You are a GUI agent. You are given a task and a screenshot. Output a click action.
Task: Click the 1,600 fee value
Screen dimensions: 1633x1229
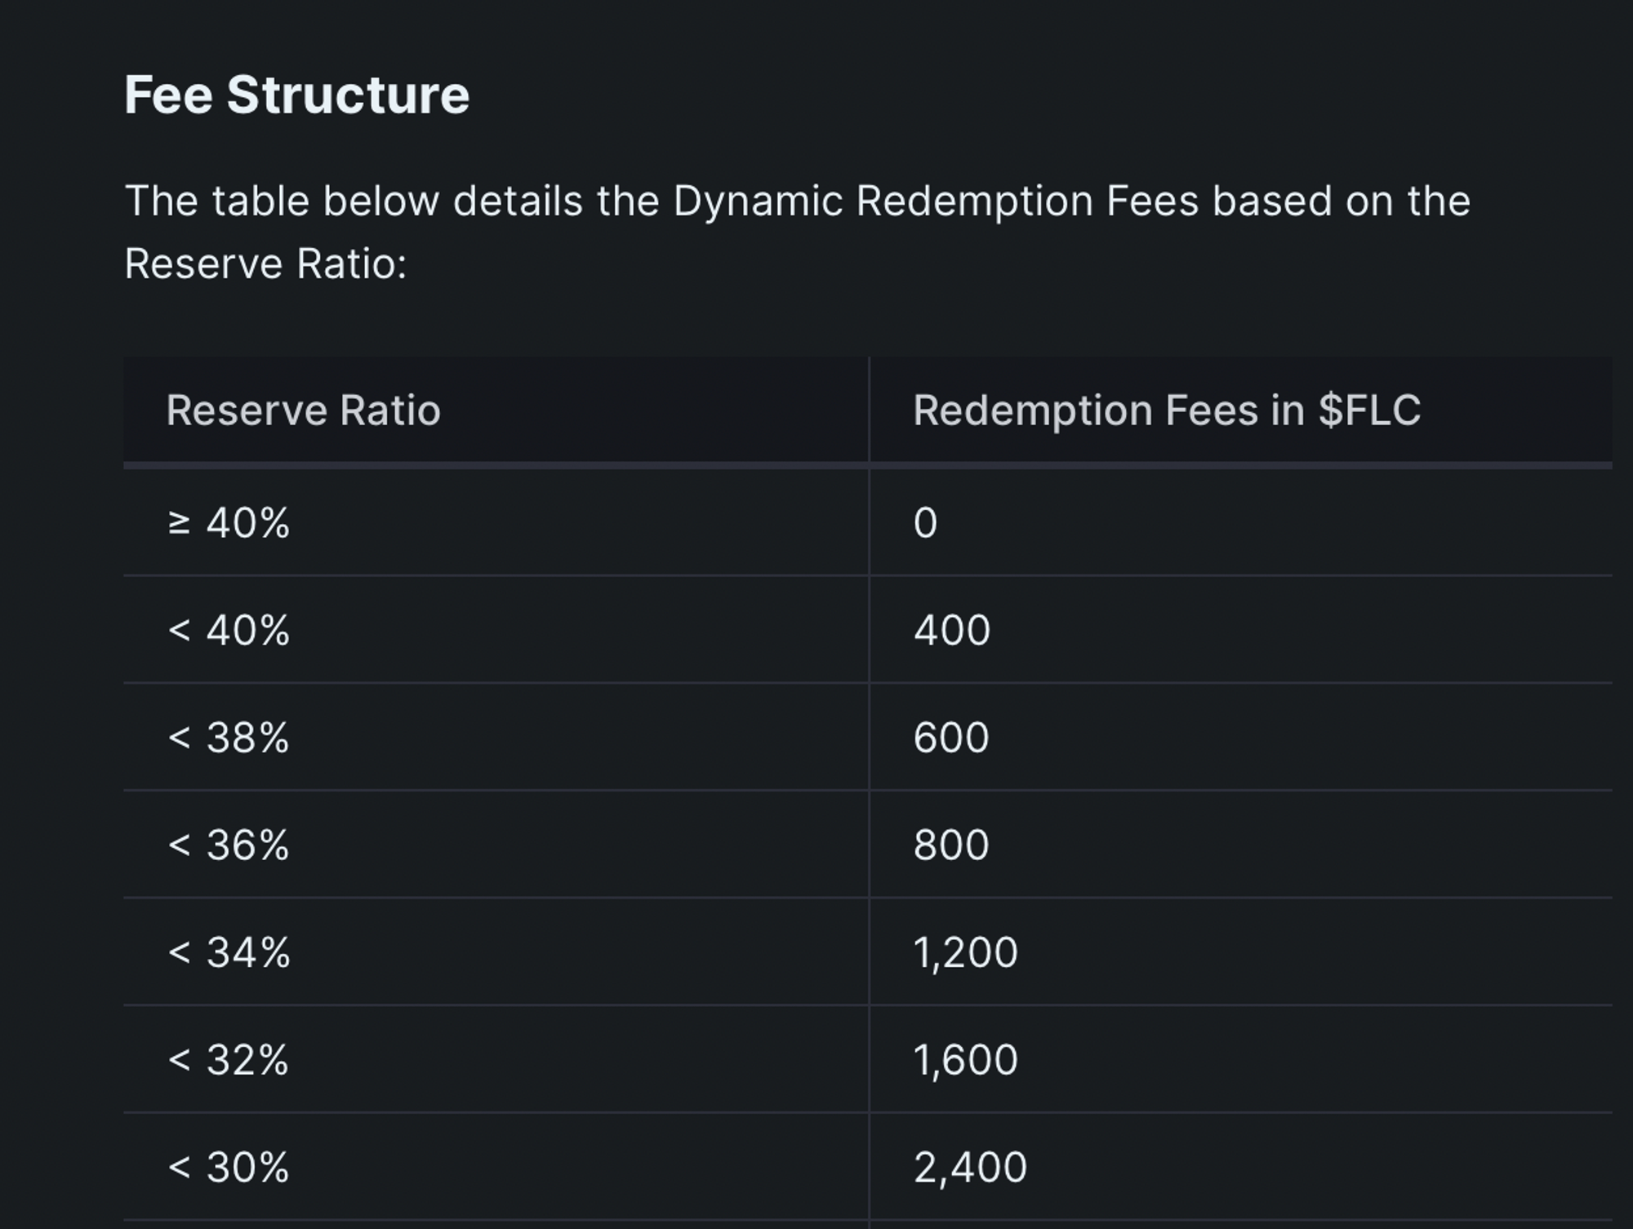[x=964, y=1060]
